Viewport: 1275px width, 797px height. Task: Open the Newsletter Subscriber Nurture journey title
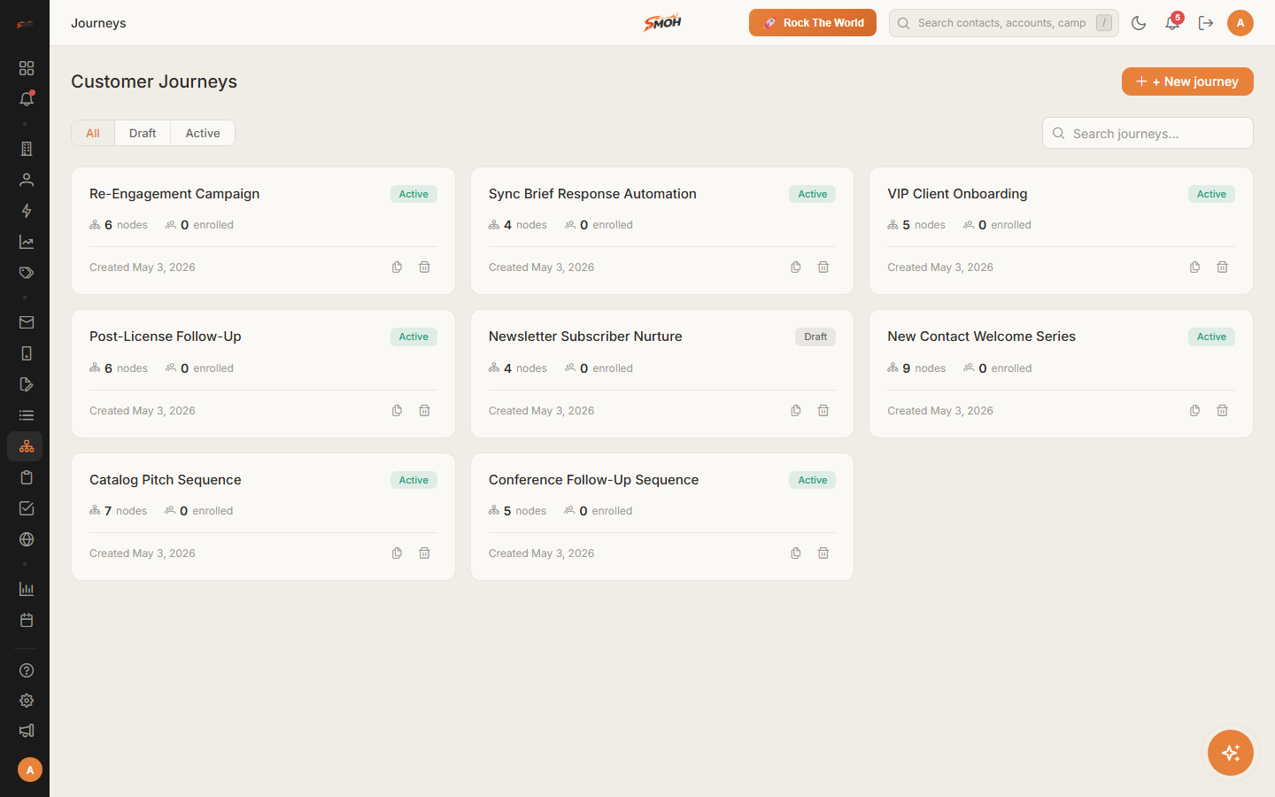(x=585, y=337)
